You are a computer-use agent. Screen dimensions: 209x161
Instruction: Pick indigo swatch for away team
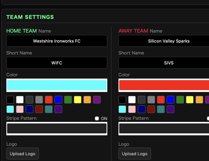tap(171, 109)
